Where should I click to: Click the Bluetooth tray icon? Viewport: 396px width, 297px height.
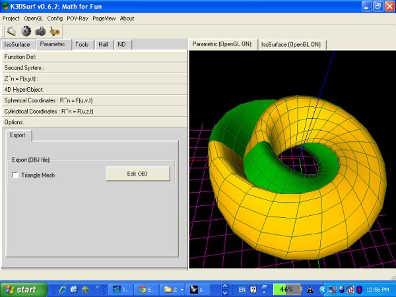pyautogui.click(x=359, y=290)
